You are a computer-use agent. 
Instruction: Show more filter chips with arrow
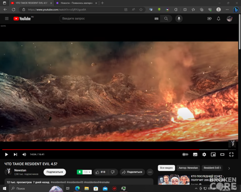[x=229, y=168]
